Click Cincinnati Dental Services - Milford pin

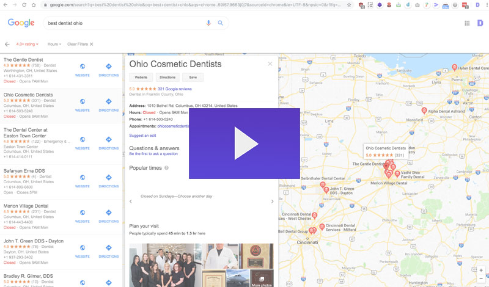322,227
